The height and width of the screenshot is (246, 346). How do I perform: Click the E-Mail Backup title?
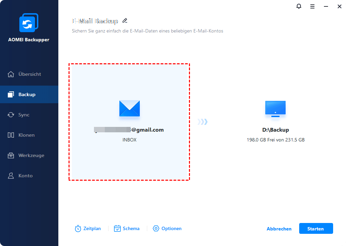tap(95, 21)
